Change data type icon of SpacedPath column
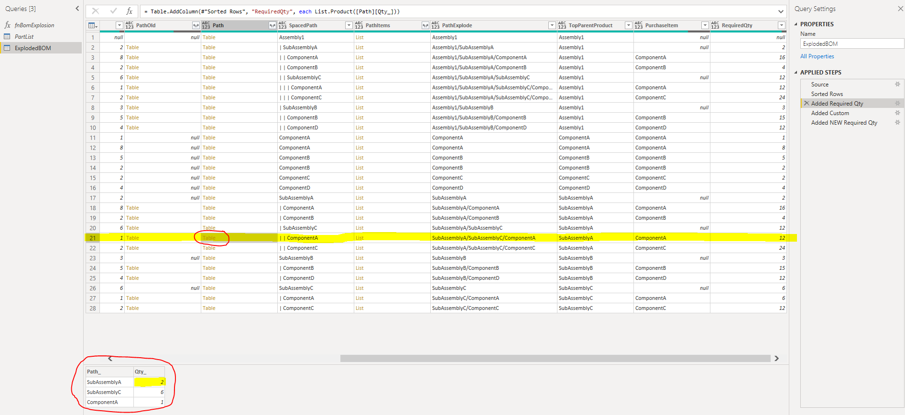 283,25
